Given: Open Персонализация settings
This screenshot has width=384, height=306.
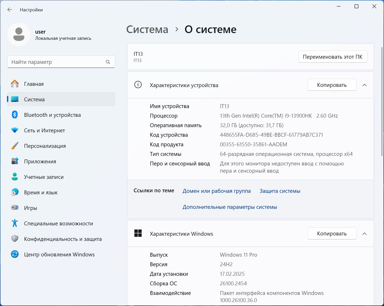Looking at the screenshot, I should tap(61, 146).
